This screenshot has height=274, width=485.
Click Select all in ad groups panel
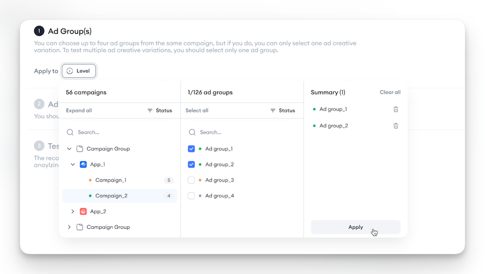tap(197, 110)
